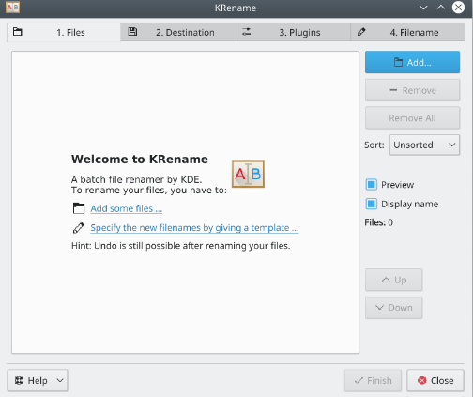The height and width of the screenshot is (397, 473).
Task: Click the save disk icon on Destination tab
Action: [132, 32]
